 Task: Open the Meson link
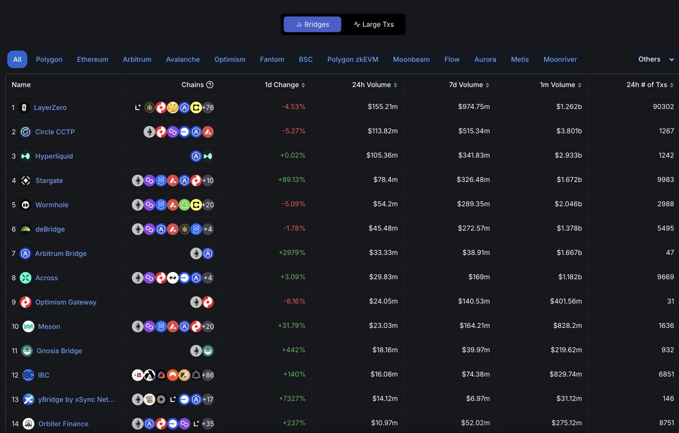pos(49,326)
